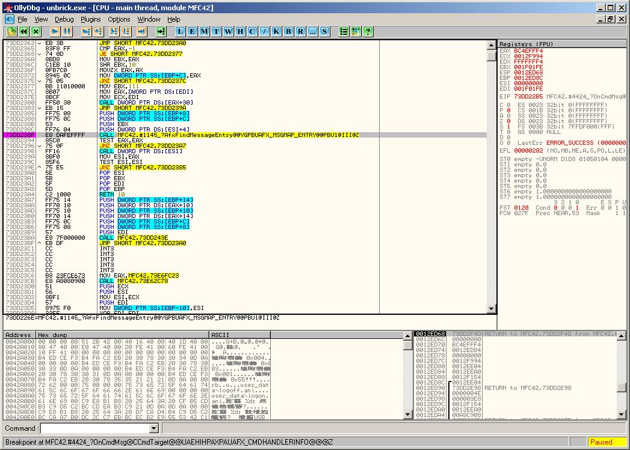Viewport: 630px width, 450px height.
Task: Click dump pane scrollbar down arrow
Action: pyautogui.click(x=407, y=415)
